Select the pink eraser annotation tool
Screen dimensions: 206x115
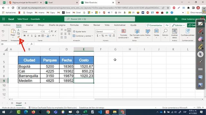(x=200, y=39)
